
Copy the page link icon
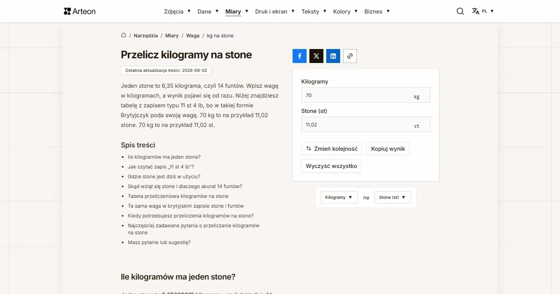pos(350,56)
